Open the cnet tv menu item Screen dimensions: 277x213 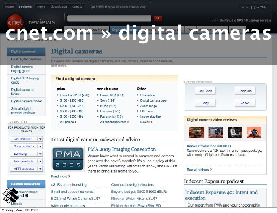pos(77,6)
